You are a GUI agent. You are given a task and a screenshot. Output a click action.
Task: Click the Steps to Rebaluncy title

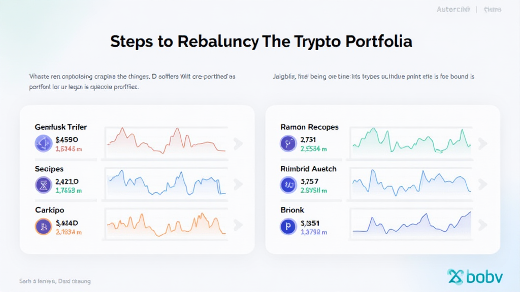[x=260, y=41]
